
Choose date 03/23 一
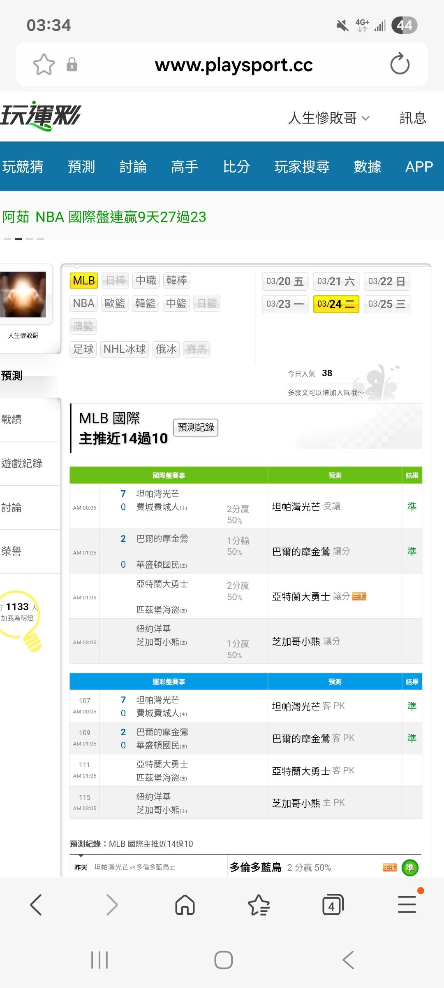click(285, 304)
